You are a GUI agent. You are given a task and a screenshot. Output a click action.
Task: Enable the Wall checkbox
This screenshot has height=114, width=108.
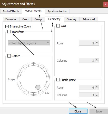coord(58,26)
